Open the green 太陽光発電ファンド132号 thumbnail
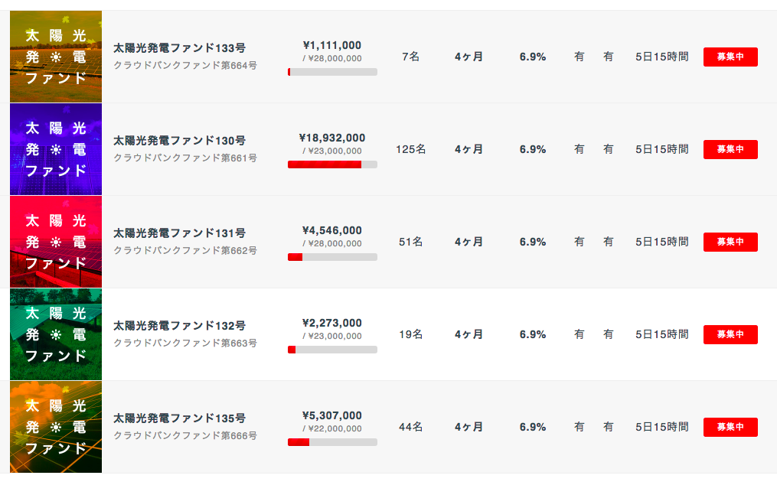The width and height of the screenshot is (777, 485). pyautogui.click(x=56, y=334)
